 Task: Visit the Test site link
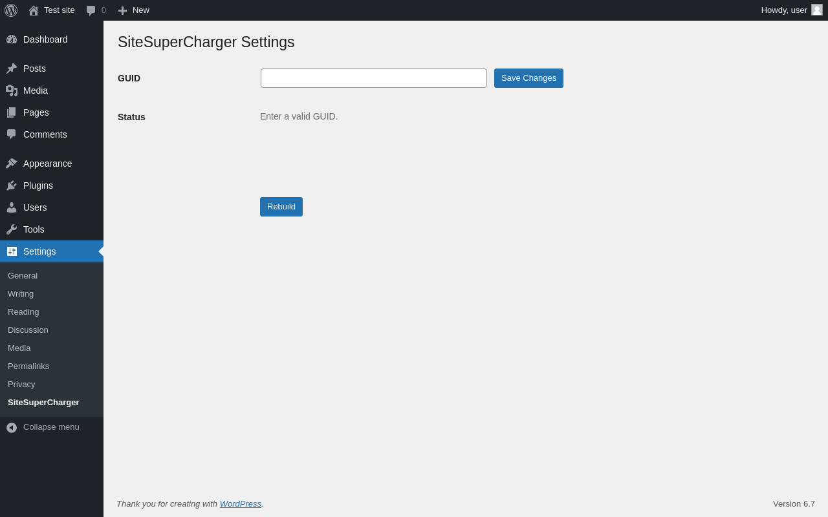[x=52, y=10]
